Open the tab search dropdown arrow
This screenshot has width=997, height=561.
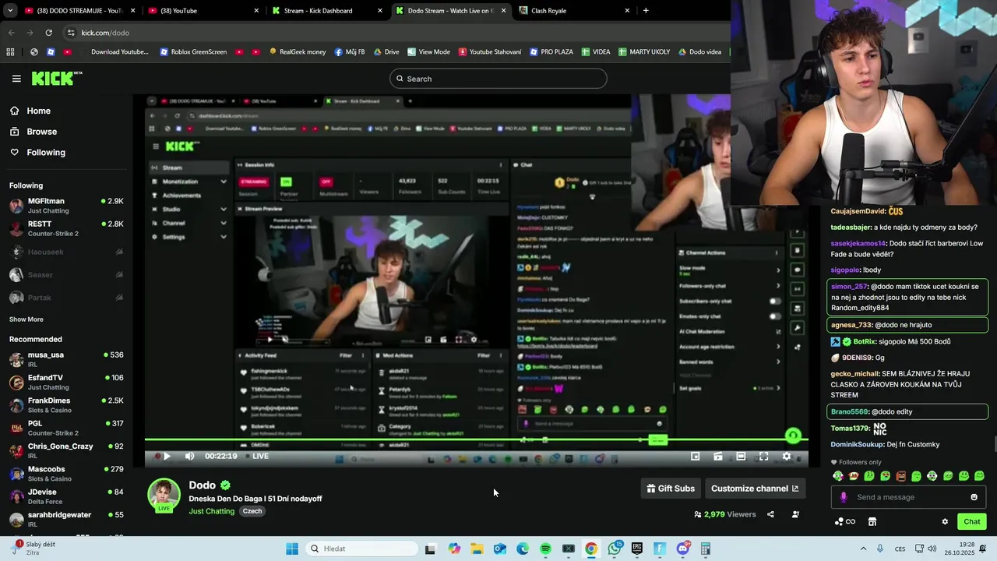point(10,11)
